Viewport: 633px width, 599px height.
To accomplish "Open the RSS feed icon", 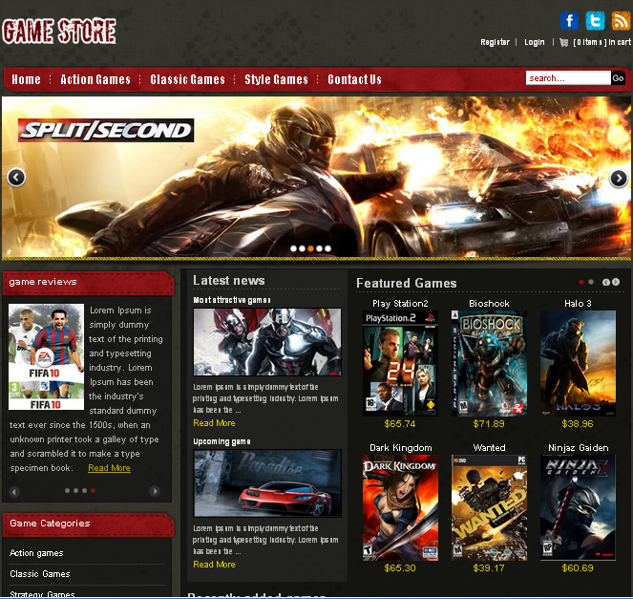I will click(x=621, y=21).
